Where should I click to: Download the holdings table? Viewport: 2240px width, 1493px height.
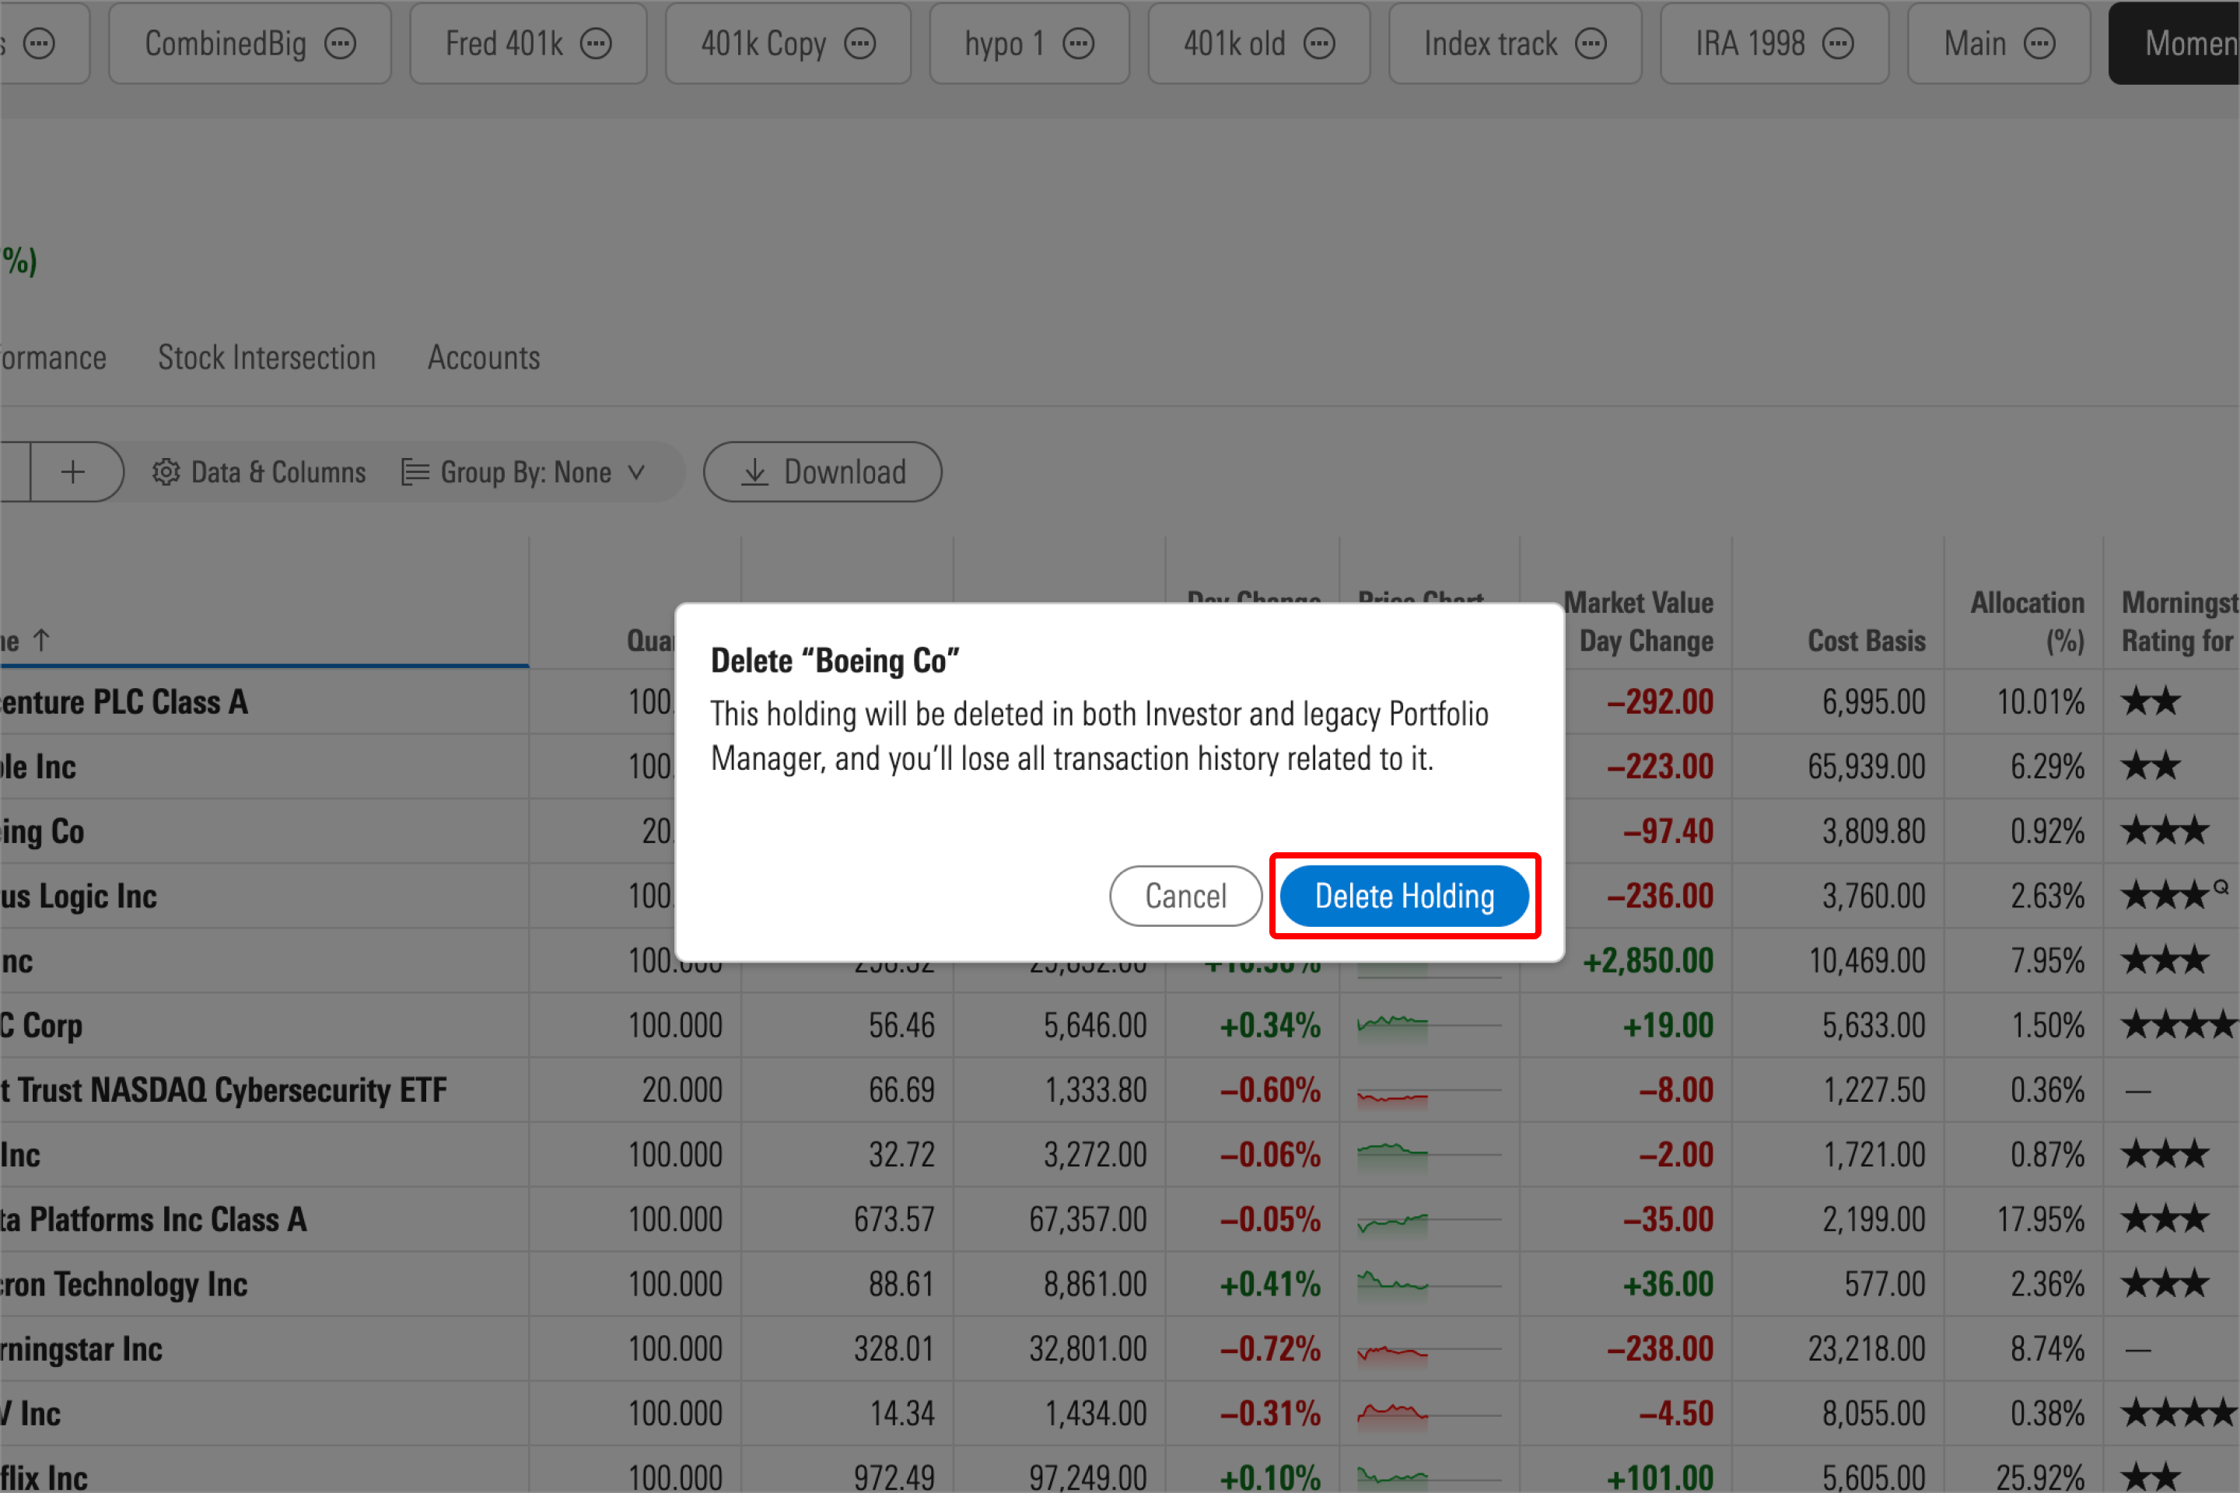(823, 471)
